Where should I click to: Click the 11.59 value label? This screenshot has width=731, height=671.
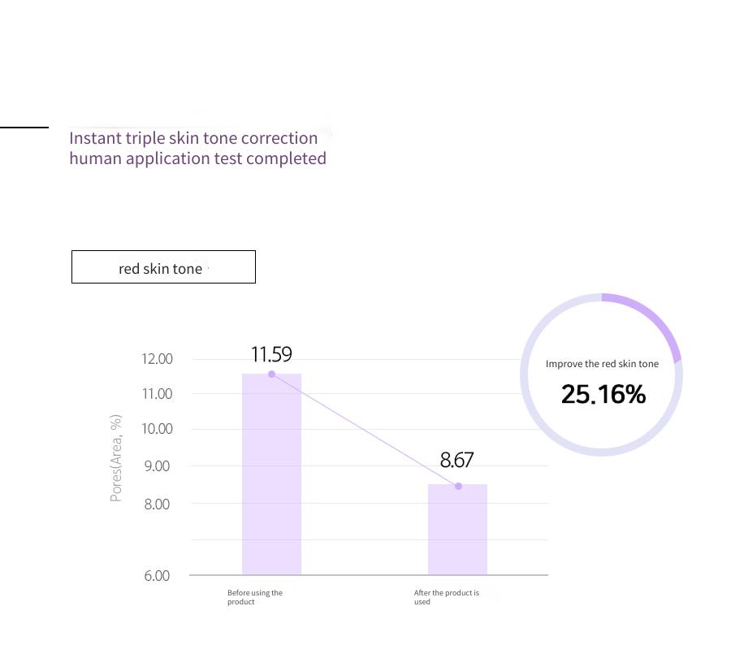271,354
